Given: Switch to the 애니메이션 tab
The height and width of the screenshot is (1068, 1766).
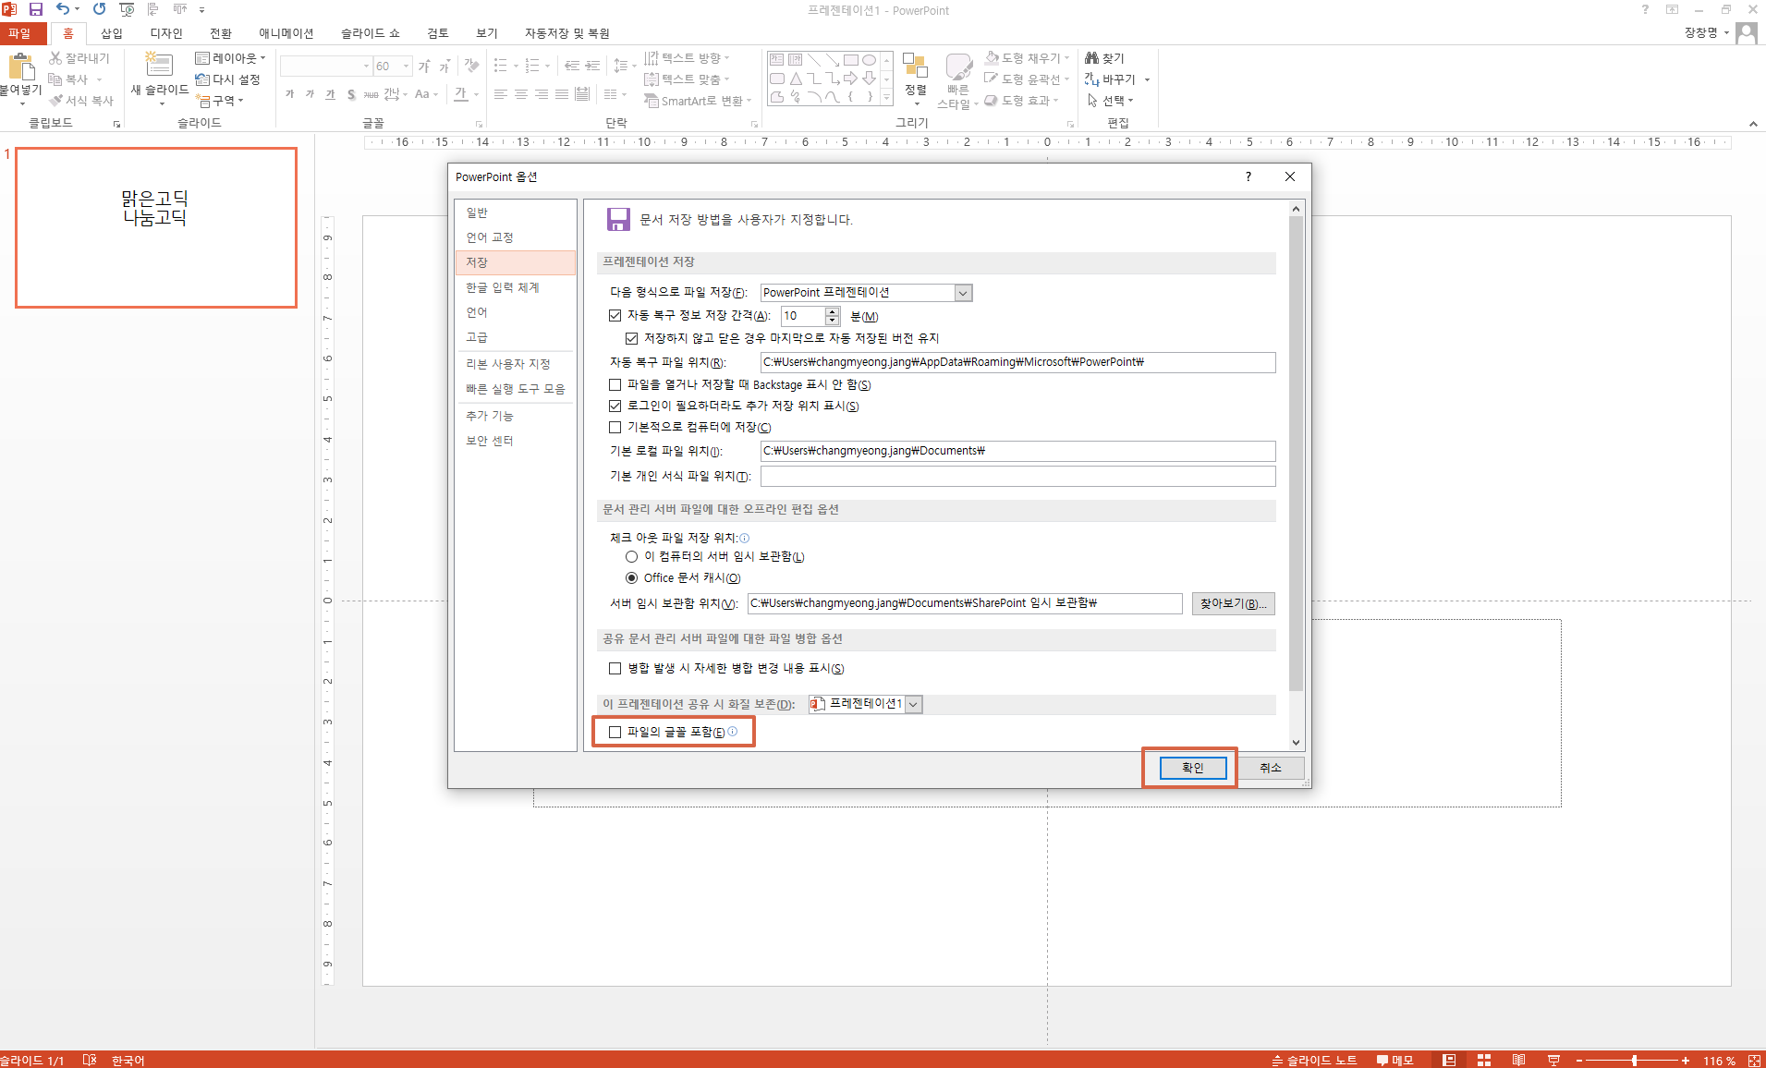Looking at the screenshot, I should (x=286, y=33).
